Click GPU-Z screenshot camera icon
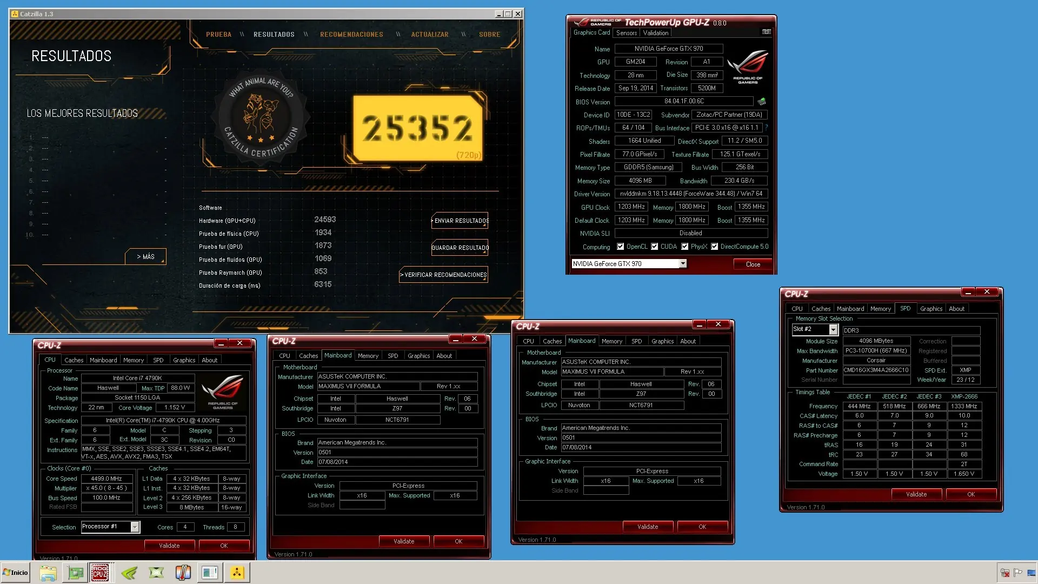This screenshot has height=584, width=1038. tap(766, 32)
